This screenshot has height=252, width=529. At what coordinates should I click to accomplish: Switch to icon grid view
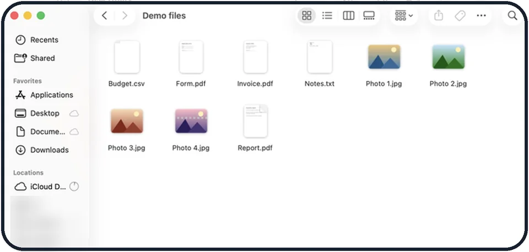click(307, 15)
